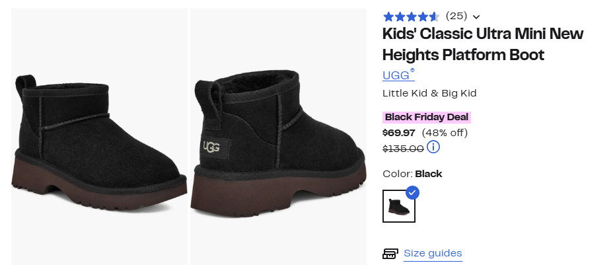Screen dimensions: 615x265
Task: Click the partially filled fifth rating star
Action: (434, 17)
